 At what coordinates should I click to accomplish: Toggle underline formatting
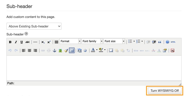(21, 42)
